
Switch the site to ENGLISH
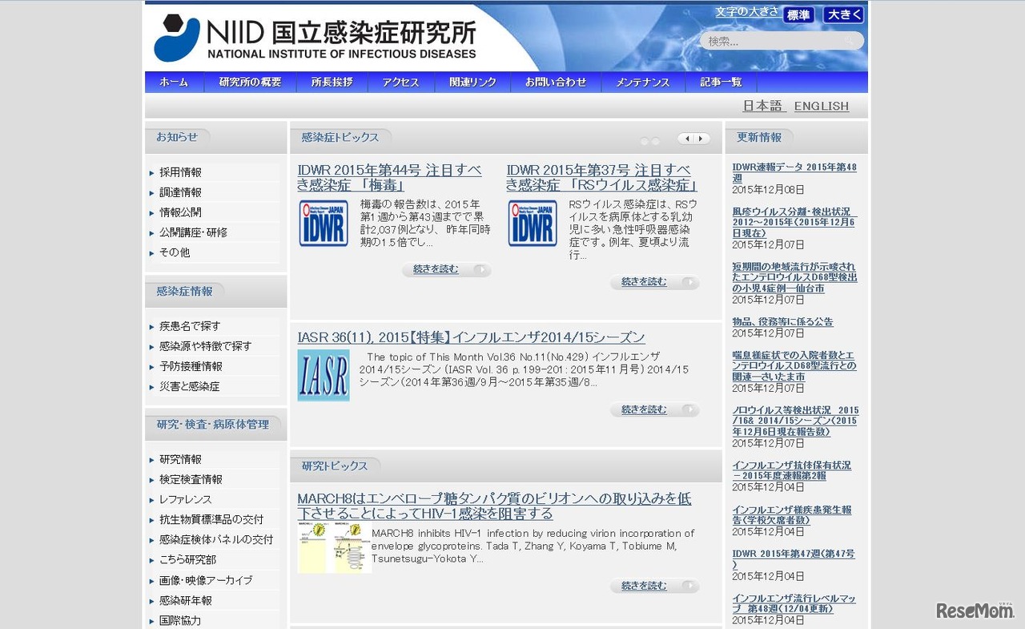coord(822,106)
